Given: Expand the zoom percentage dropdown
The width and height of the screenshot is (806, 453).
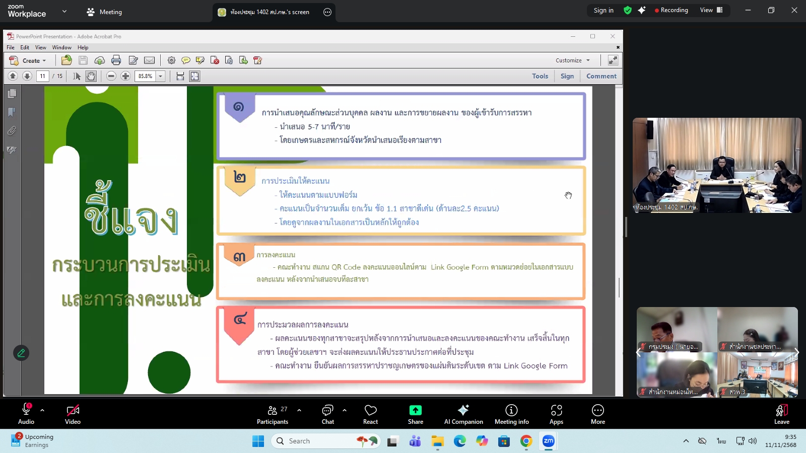Looking at the screenshot, I should pos(161,76).
